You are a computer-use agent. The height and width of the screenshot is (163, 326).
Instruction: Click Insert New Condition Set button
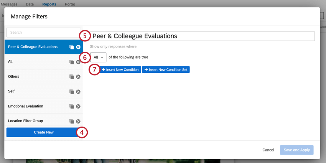point(166,70)
